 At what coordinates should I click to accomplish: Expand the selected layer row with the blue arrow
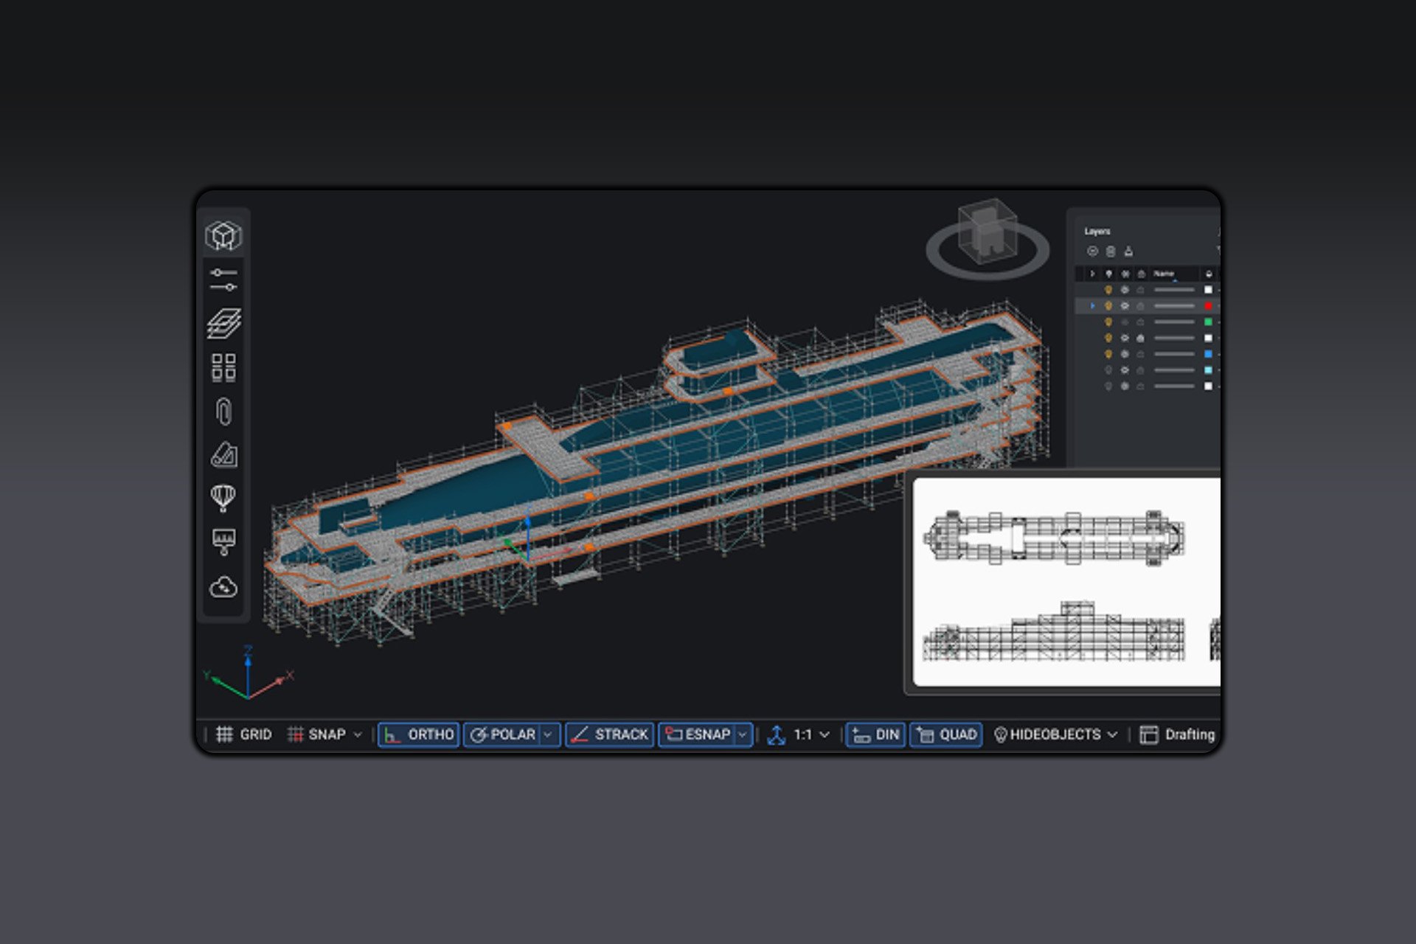pyautogui.click(x=1093, y=305)
